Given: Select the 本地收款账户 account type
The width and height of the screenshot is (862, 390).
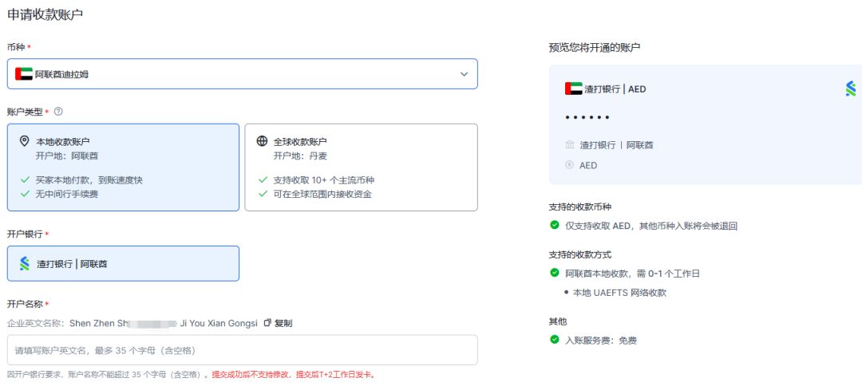Looking at the screenshot, I should [123, 167].
